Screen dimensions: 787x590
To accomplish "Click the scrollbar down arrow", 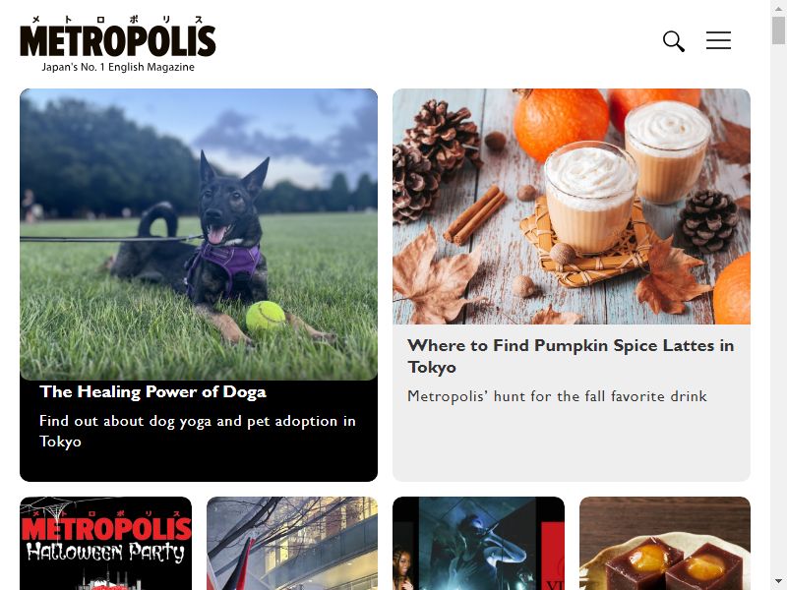I will (x=778, y=583).
